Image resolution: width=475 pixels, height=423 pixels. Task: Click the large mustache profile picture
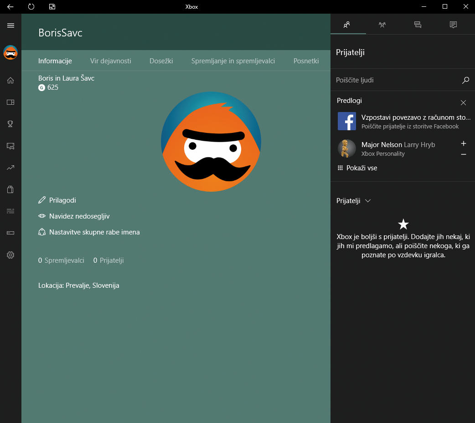pyautogui.click(x=211, y=142)
